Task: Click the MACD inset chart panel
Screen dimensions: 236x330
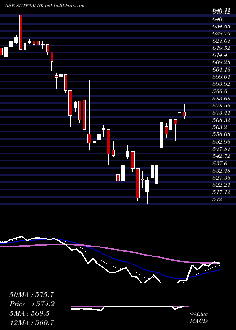Action: click(x=130, y=306)
